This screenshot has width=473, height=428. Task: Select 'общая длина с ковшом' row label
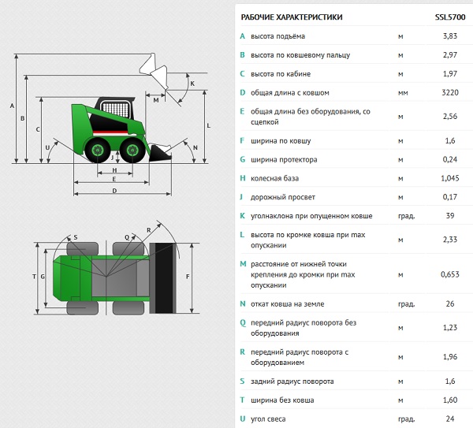(290, 92)
